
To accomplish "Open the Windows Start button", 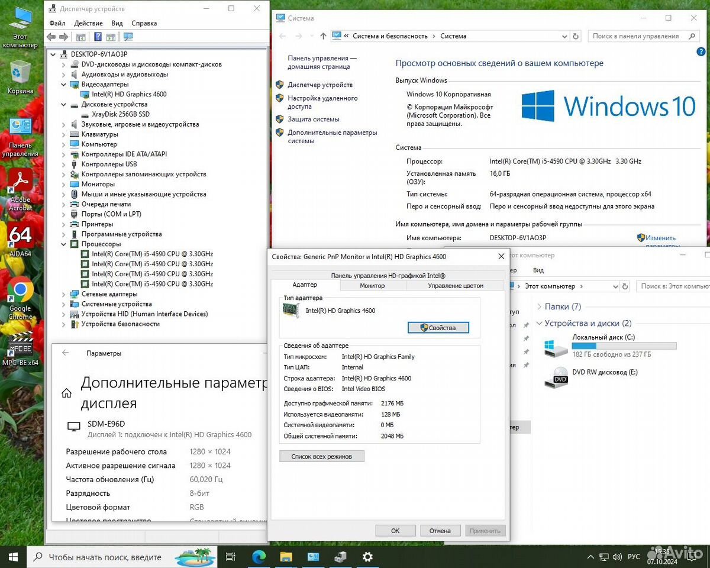I will [x=13, y=557].
